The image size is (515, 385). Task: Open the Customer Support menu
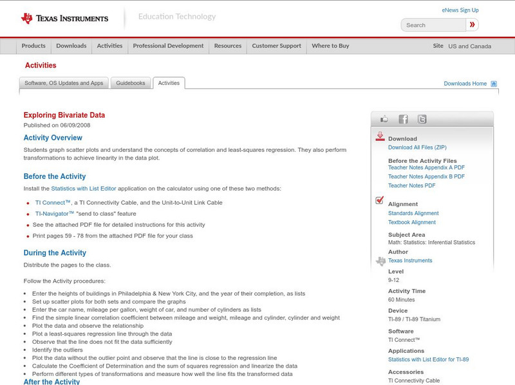click(x=277, y=46)
